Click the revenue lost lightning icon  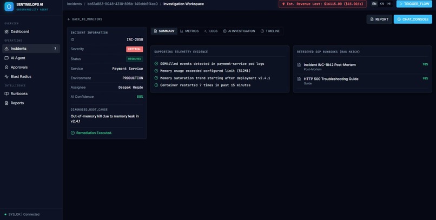pyautogui.click(x=283, y=4)
